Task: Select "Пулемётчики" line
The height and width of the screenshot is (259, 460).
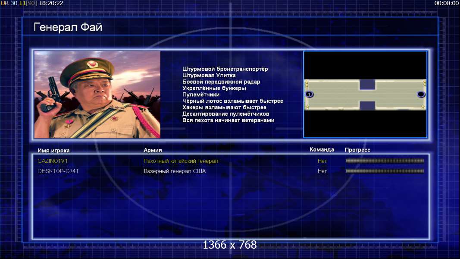Action: 200,95
